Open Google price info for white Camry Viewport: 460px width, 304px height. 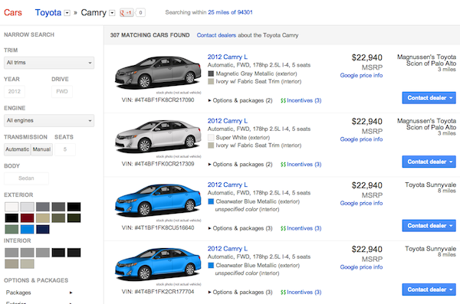[361, 139]
